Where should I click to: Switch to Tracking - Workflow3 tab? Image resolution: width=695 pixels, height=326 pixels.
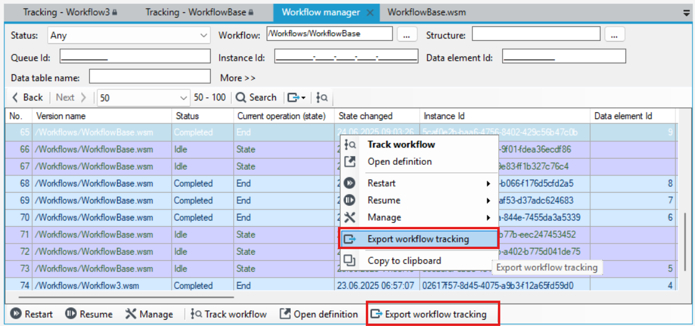pyautogui.click(x=69, y=12)
